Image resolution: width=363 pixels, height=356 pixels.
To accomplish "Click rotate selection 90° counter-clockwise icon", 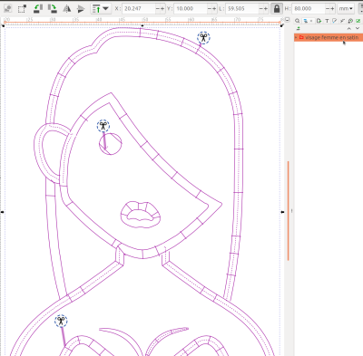I will coord(37,8).
